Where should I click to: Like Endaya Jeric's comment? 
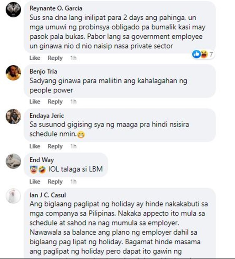click(35, 146)
